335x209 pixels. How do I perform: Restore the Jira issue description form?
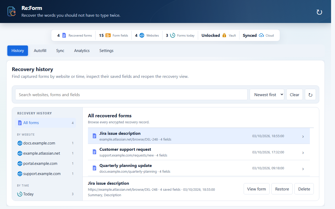(x=282, y=189)
